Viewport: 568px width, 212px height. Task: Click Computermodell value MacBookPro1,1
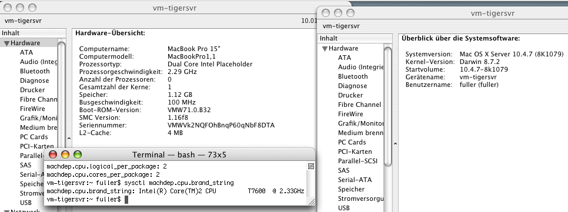point(192,56)
